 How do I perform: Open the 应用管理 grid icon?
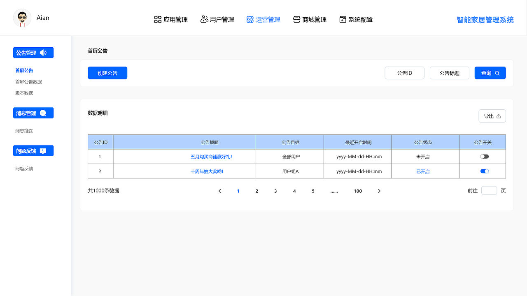158,19
